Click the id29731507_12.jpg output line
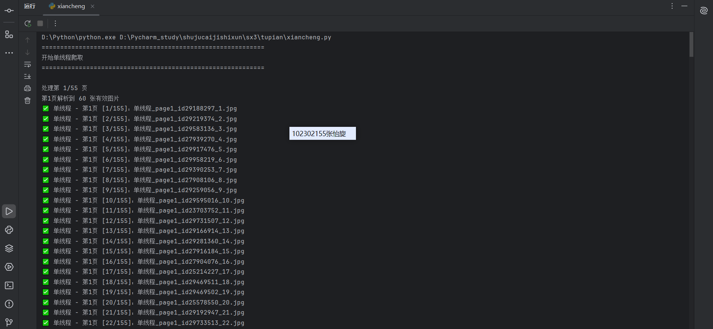Screen dimensions: 713x329 (143, 221)
